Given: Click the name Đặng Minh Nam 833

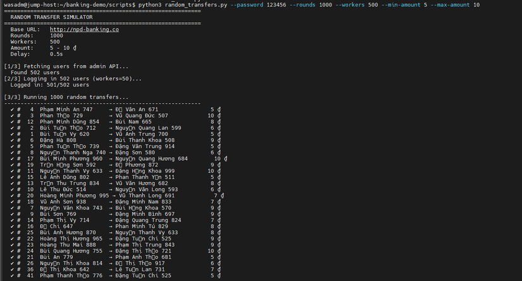Looking at the screenshot, I should pyautogui.click(x=144, y=202).
